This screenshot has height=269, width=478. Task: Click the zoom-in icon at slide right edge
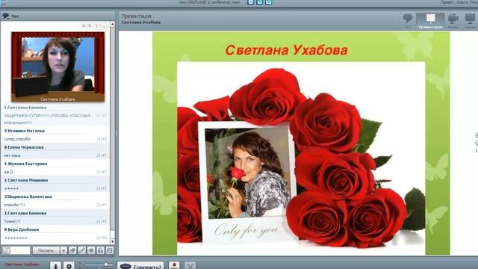coord(477,135)
